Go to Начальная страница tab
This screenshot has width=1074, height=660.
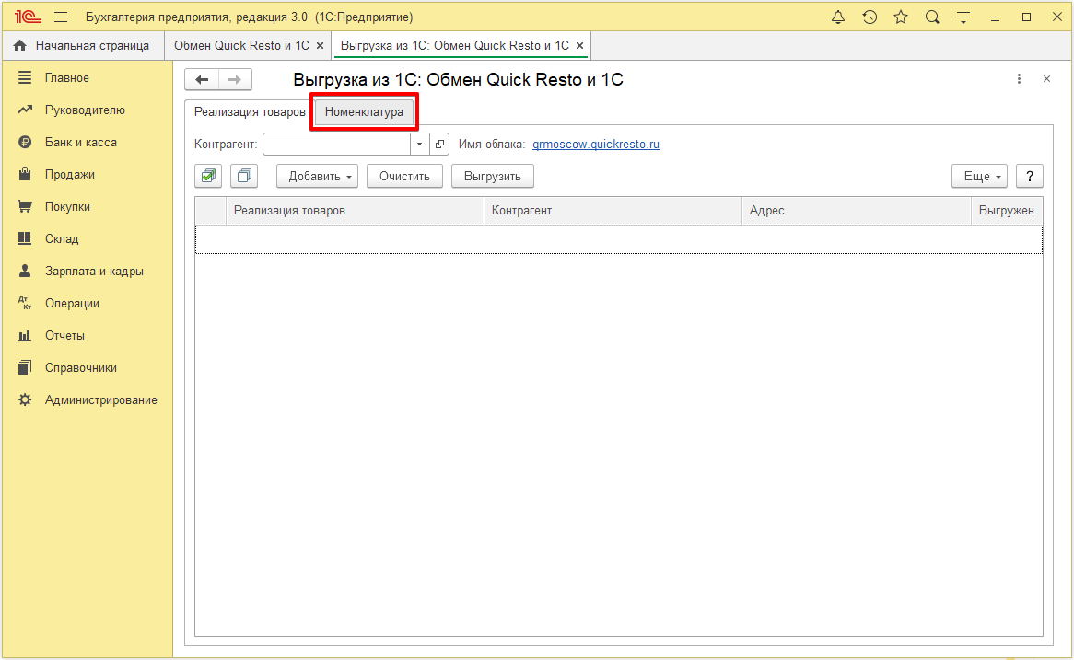[x=82, y=46]
